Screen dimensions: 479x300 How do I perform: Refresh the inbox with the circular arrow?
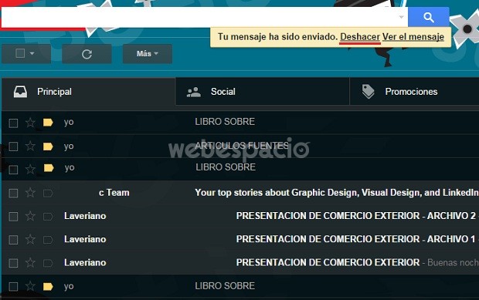point(87,54)
